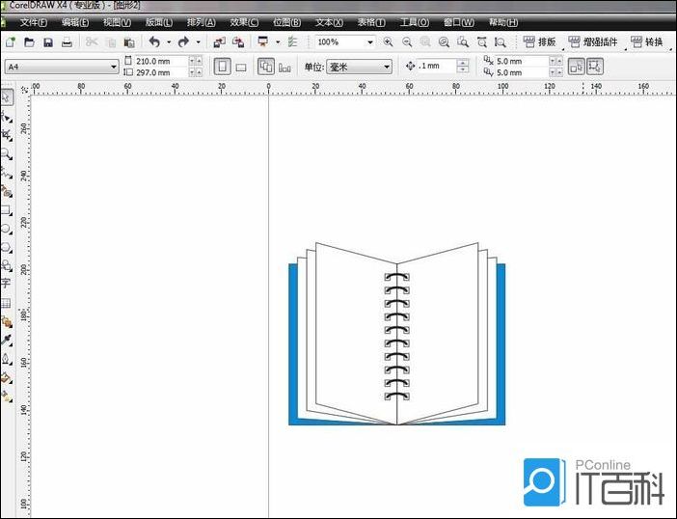
Task: Select the blue book cover shape
Action: [x=293, y=345]
